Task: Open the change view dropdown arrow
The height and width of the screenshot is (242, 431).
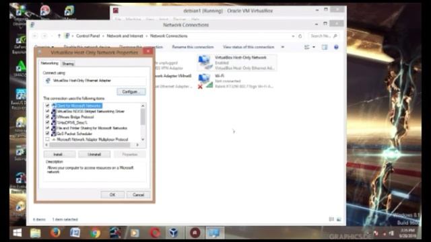Action: click(314, 47)
